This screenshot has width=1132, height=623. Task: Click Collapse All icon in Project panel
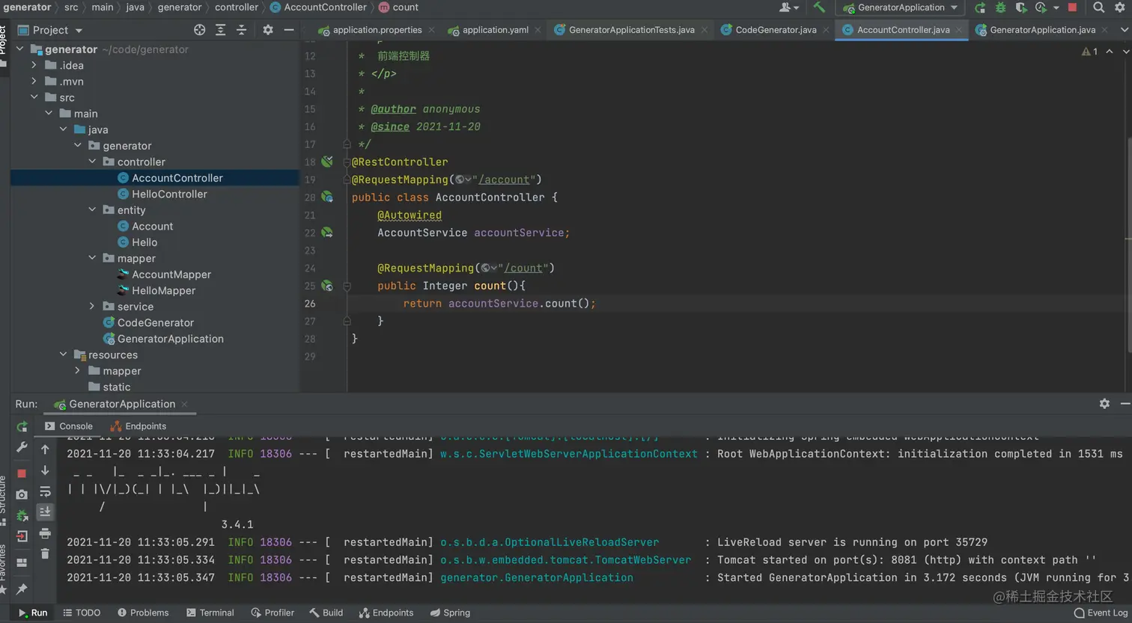(x=241, y=30)
